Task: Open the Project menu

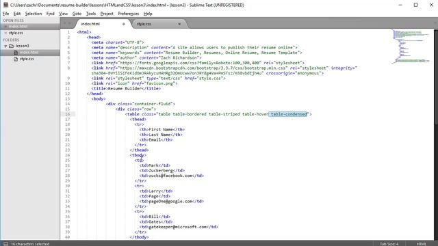Action: (x=107, y=14)
